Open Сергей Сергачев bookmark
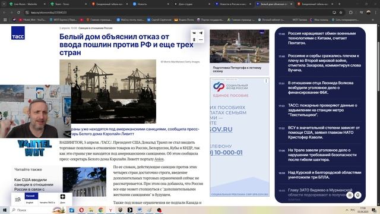The image size is (380, 214). pos(159,20)
